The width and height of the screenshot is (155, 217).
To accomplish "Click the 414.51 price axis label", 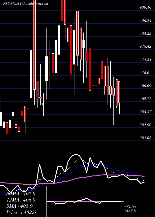I will (x=145, y=60).
